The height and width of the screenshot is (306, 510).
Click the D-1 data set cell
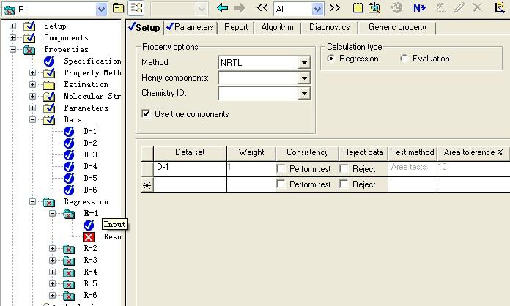pyautogui.click(x=190, y=169)
